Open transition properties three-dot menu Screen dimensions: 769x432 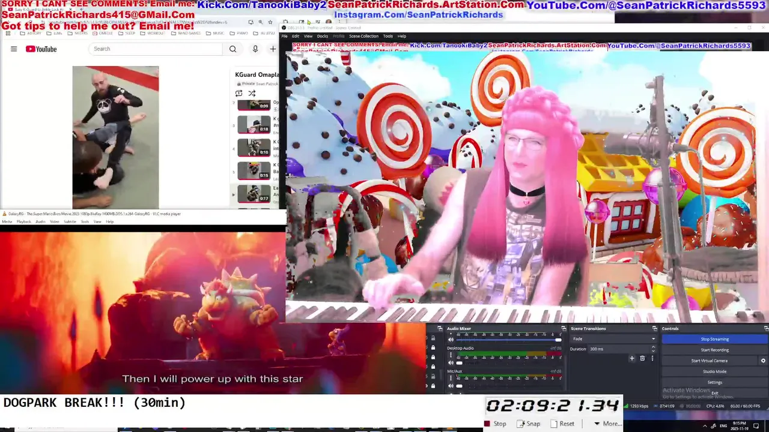click(652, 358)
